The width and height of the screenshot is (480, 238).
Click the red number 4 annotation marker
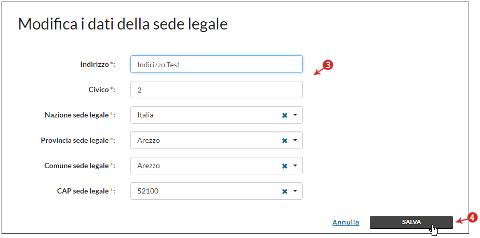[x=472, y=218]
